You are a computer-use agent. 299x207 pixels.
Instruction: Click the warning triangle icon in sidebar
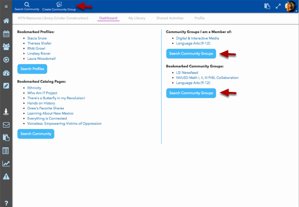tap(6, 177)
